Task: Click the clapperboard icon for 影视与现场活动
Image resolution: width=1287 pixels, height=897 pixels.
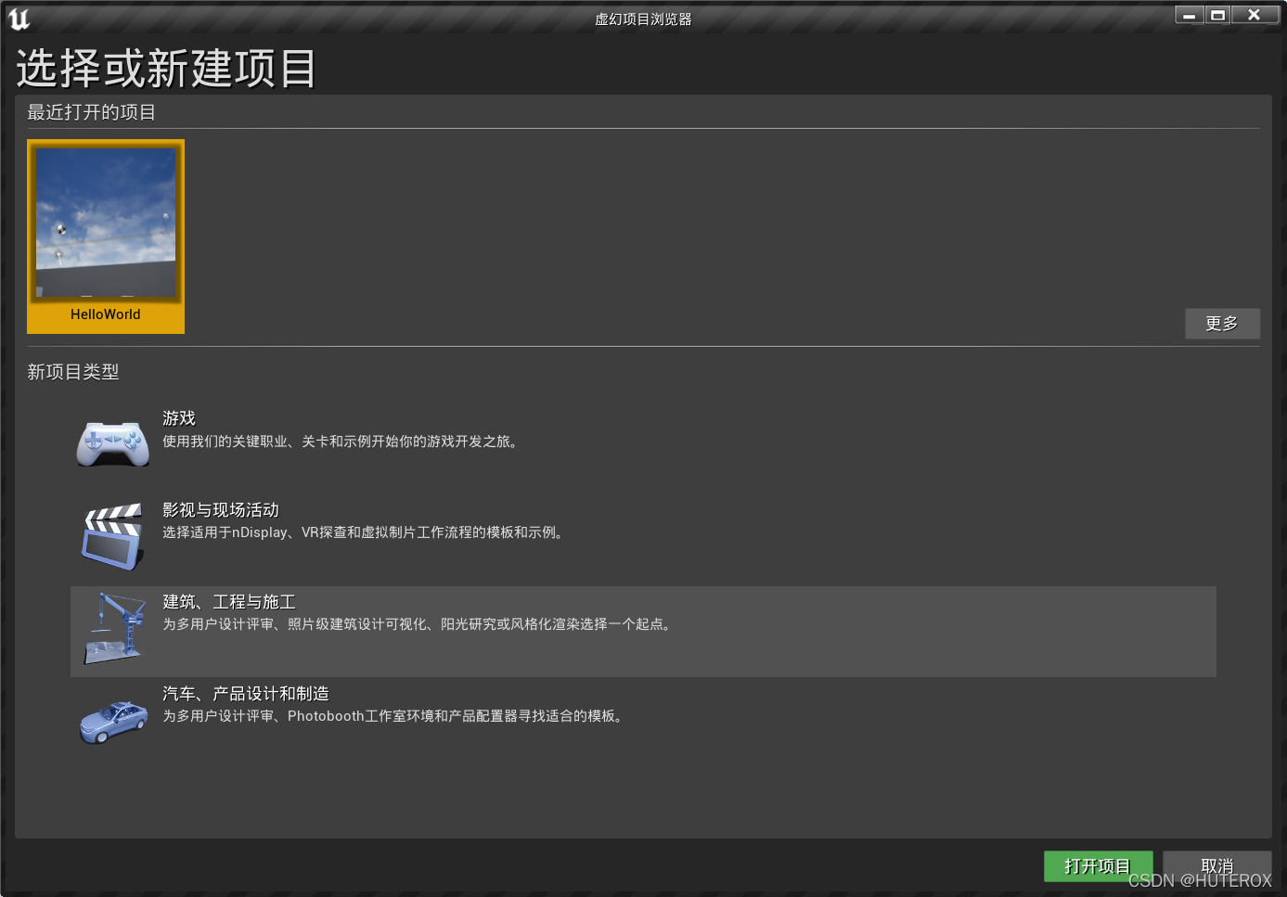Action: (112, 535)
